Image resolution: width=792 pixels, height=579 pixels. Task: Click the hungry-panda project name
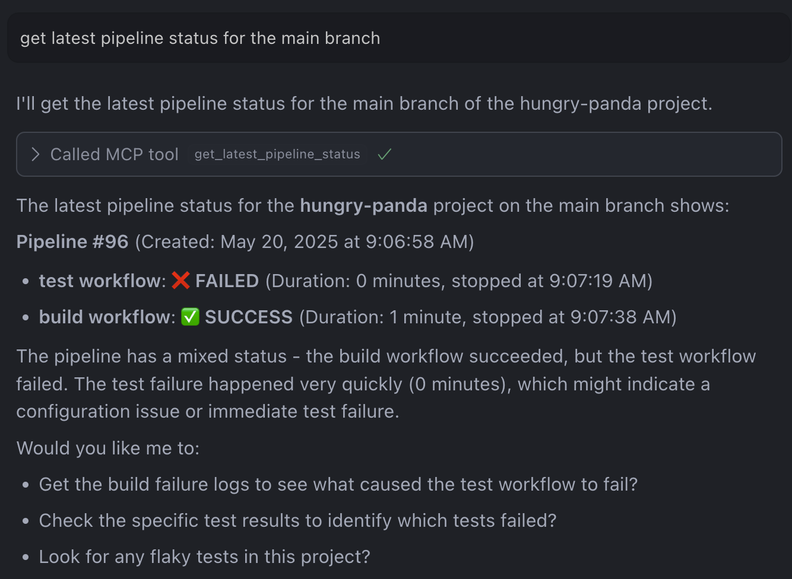(363, 205)
